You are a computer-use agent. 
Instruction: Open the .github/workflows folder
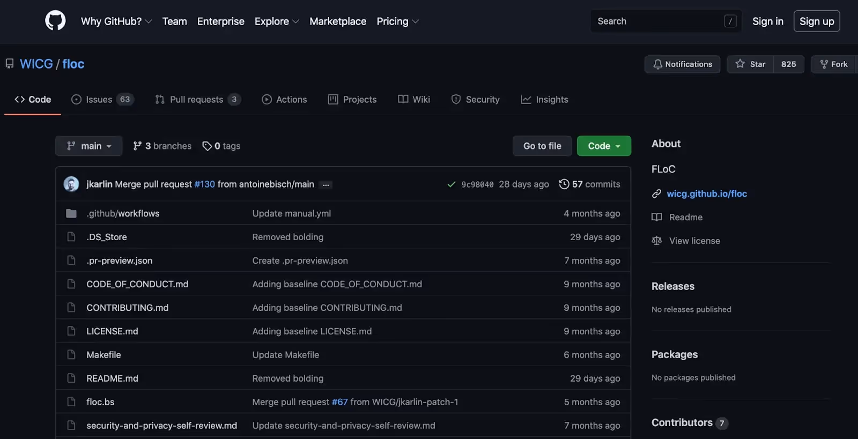(123, 213)
